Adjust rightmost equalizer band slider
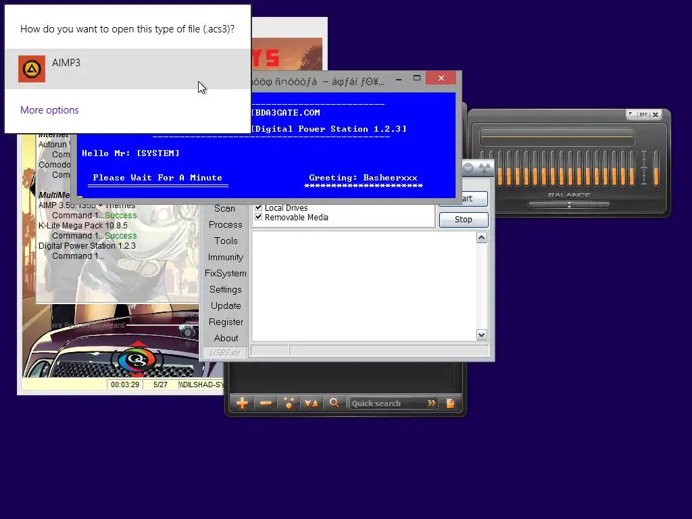This screenshot has width=692, height=519. click(656, 168)
